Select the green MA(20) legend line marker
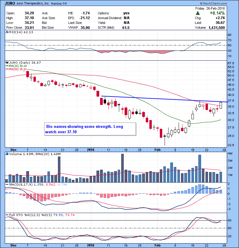Screen dimensions: 239x248 [7, 66]
